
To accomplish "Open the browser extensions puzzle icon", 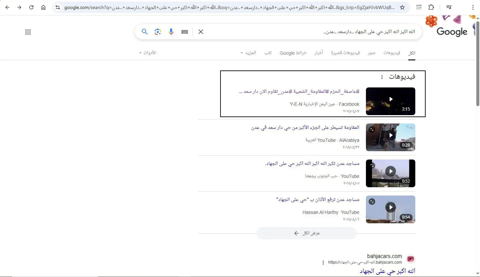I will (x=431, y=7).
